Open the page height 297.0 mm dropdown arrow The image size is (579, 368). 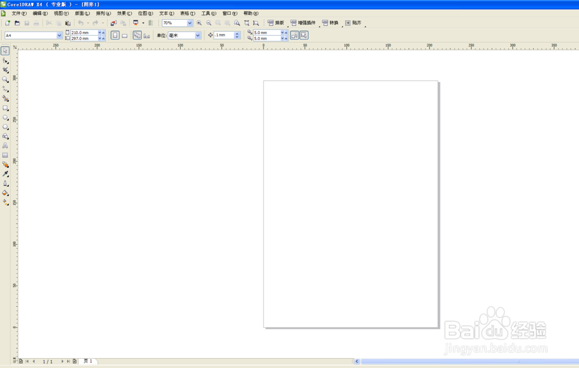[x=100, y=38]
